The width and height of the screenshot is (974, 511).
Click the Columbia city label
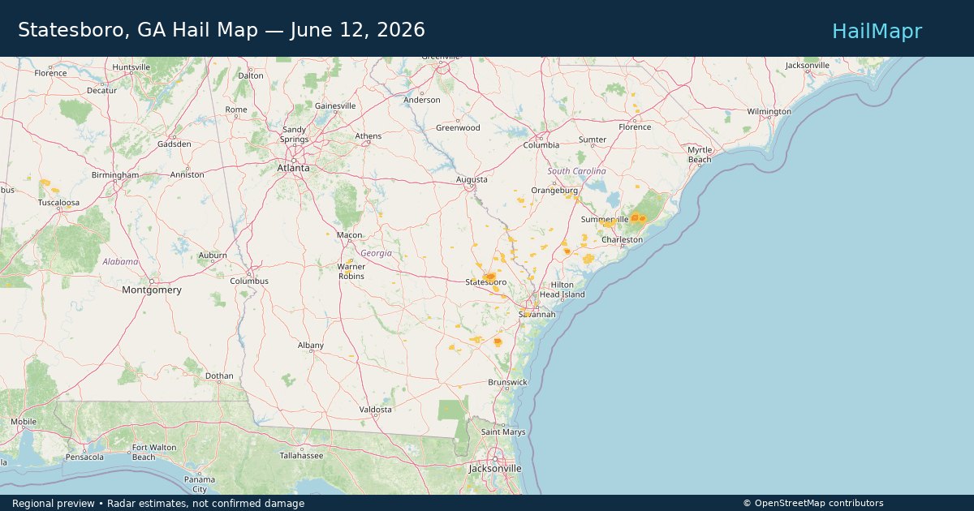pyautogui.click(x=541, y=145)
